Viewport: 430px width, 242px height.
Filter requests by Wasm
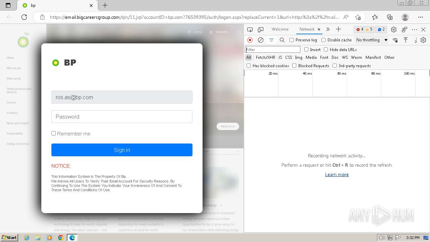(x=356, y=57)
